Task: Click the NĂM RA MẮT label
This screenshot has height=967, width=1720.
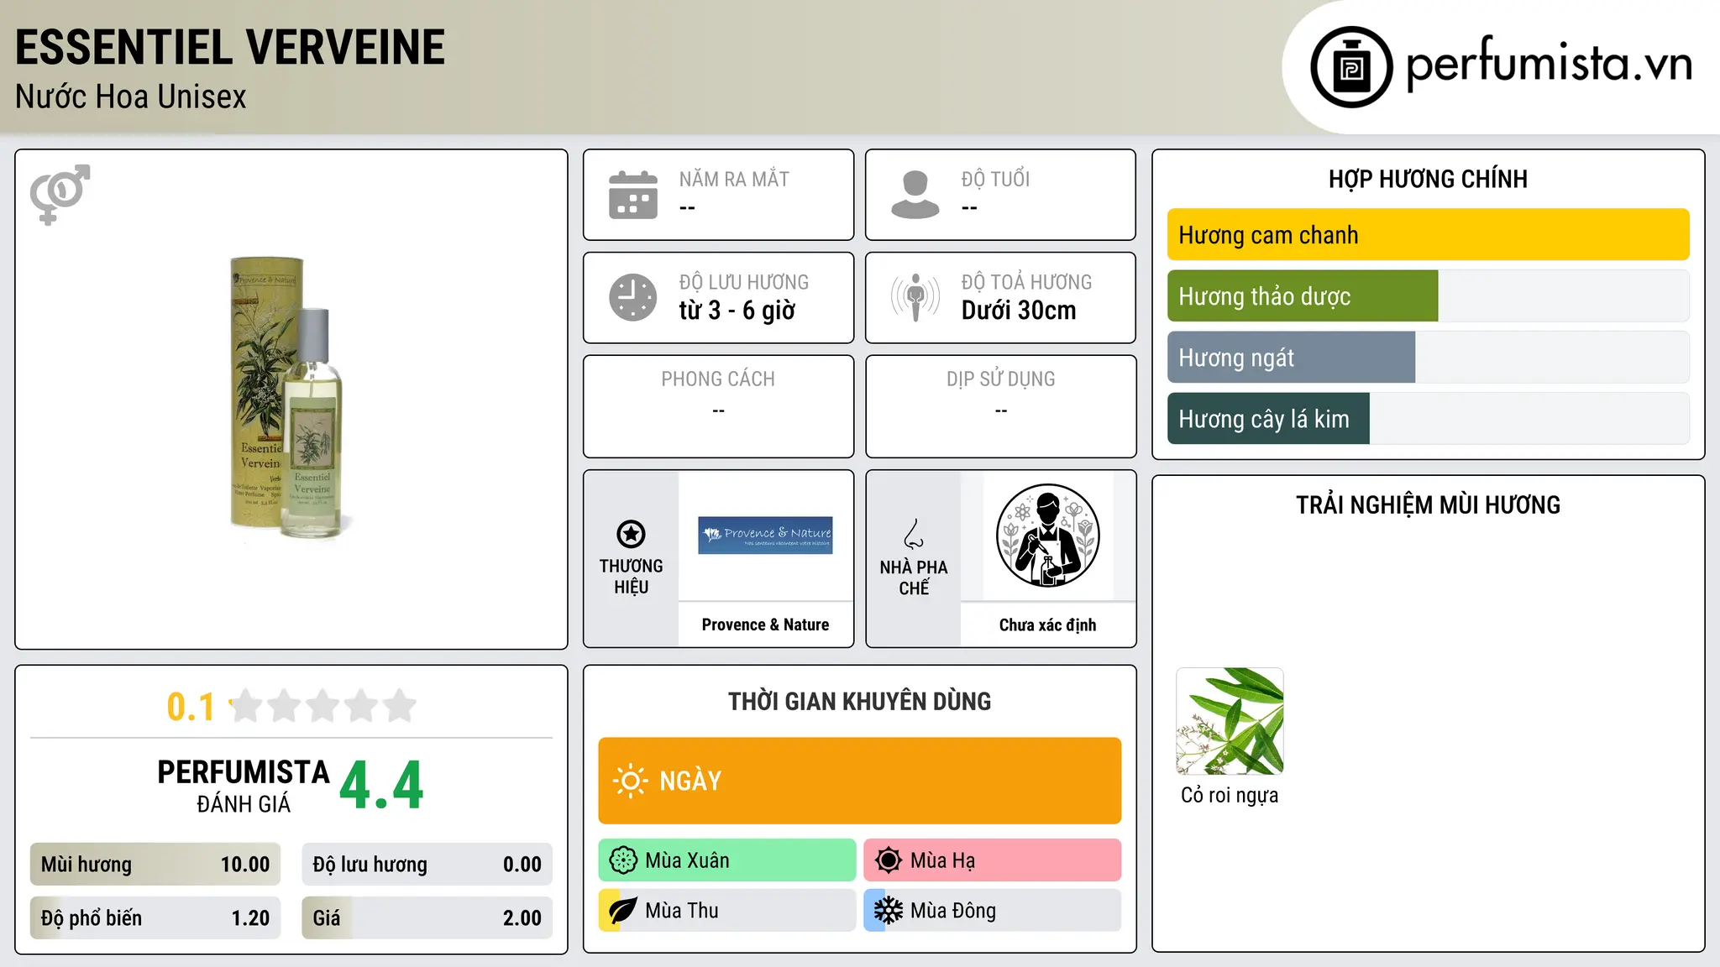Action: [x=734, y=179]
